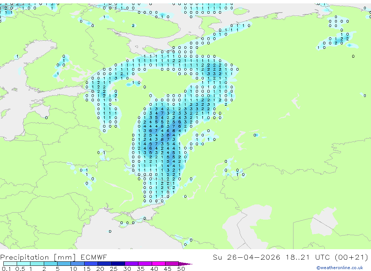The image size is (371, 271).
Task: Select the 15–20 mm legend swatch
Action: (91, 264)
